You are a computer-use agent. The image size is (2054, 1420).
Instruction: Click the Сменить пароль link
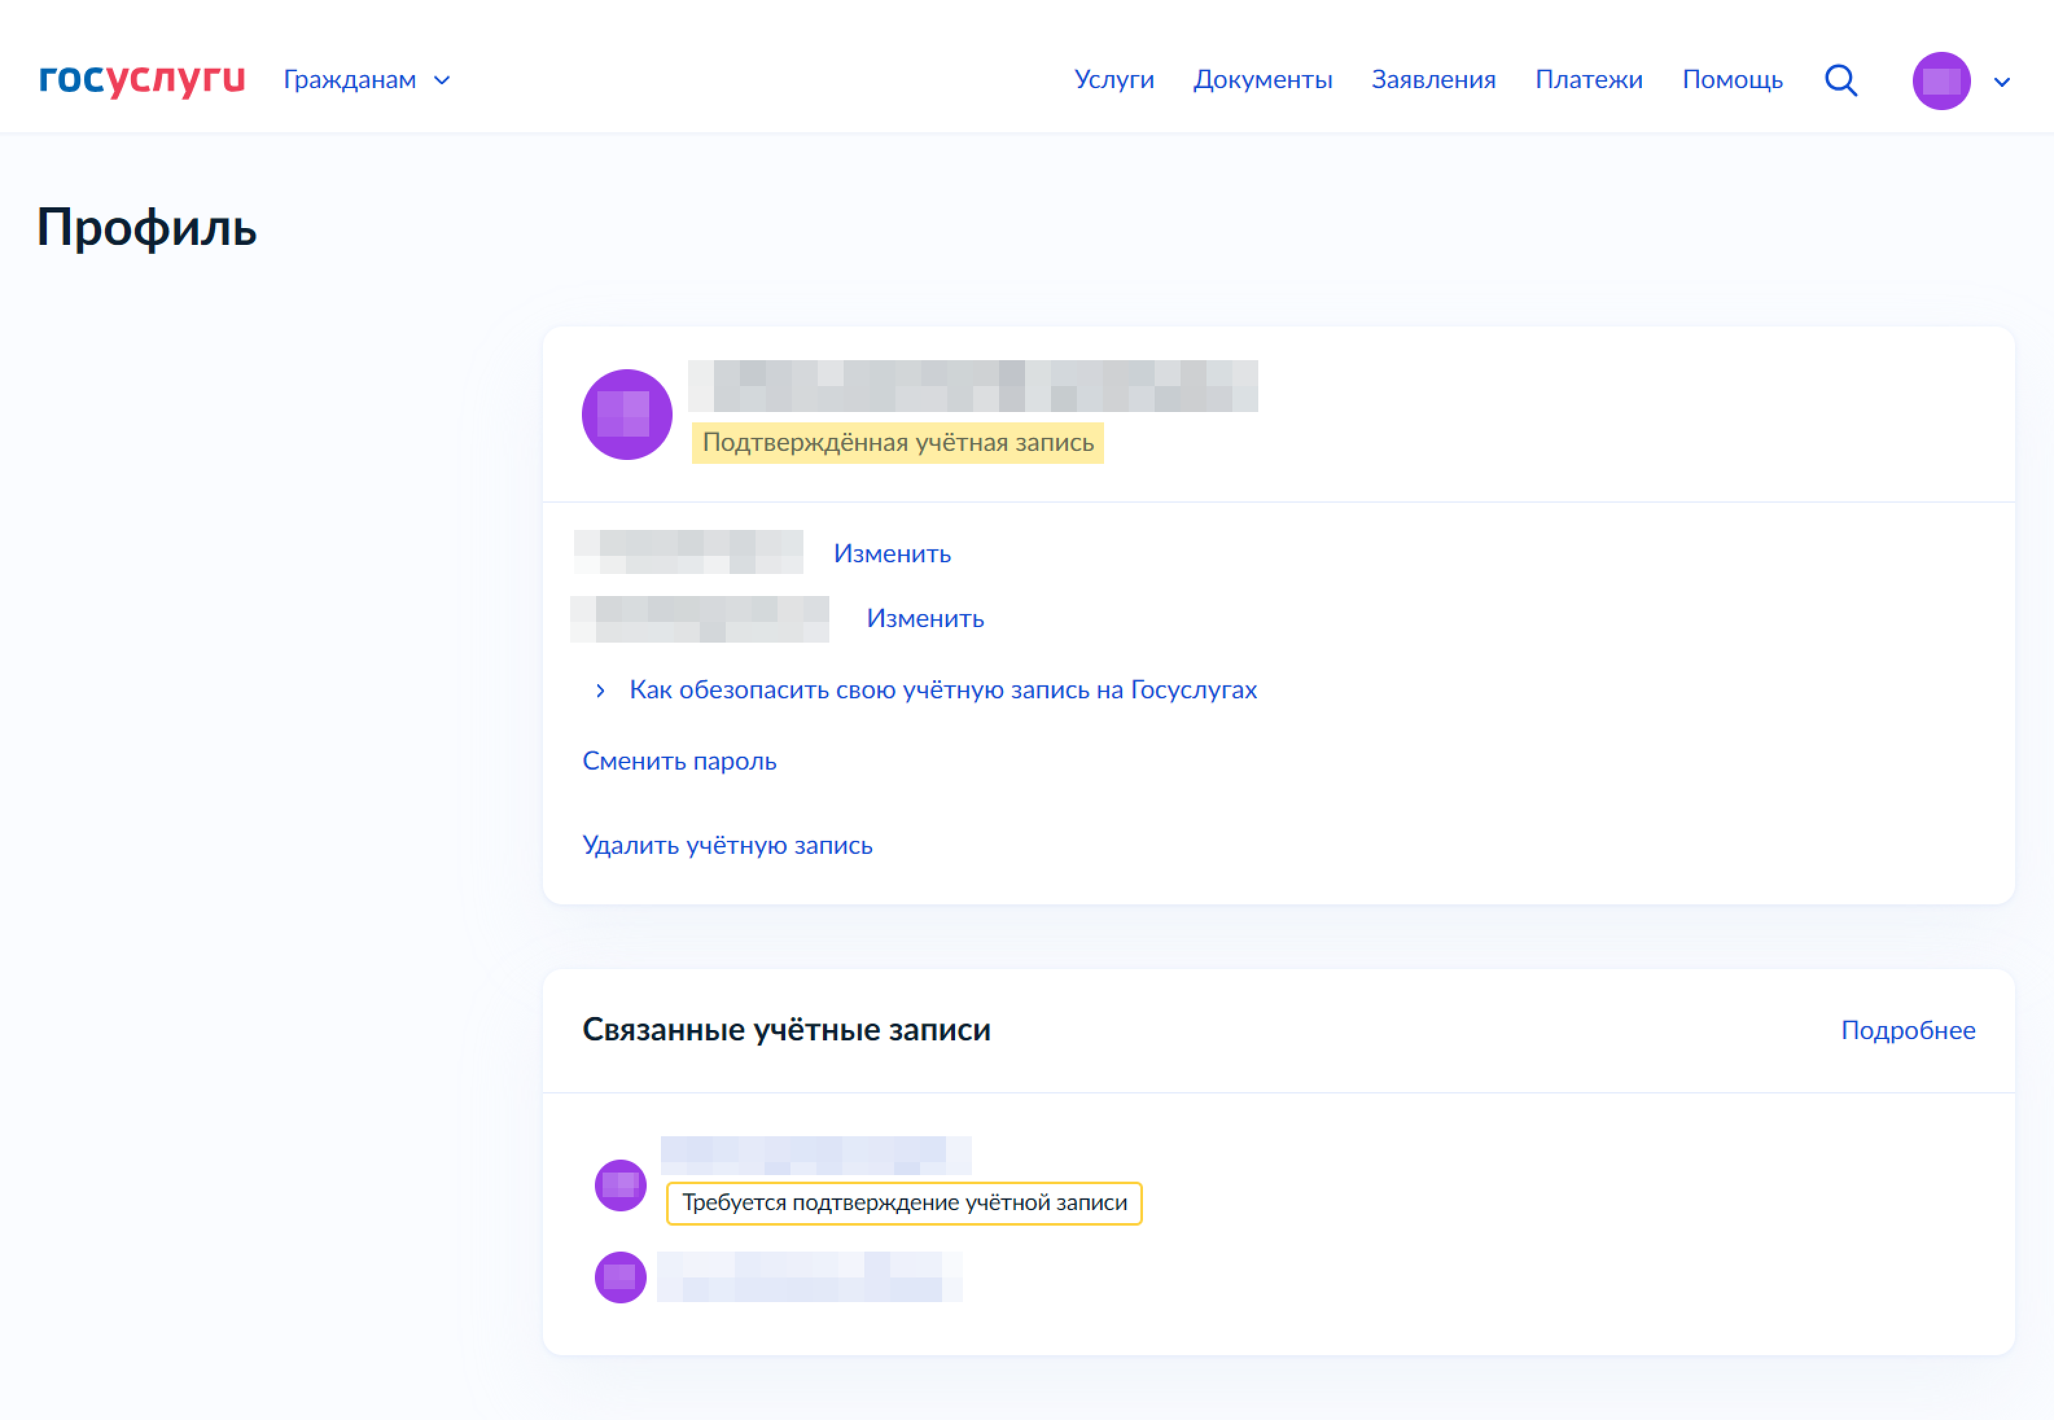(679, 761)
